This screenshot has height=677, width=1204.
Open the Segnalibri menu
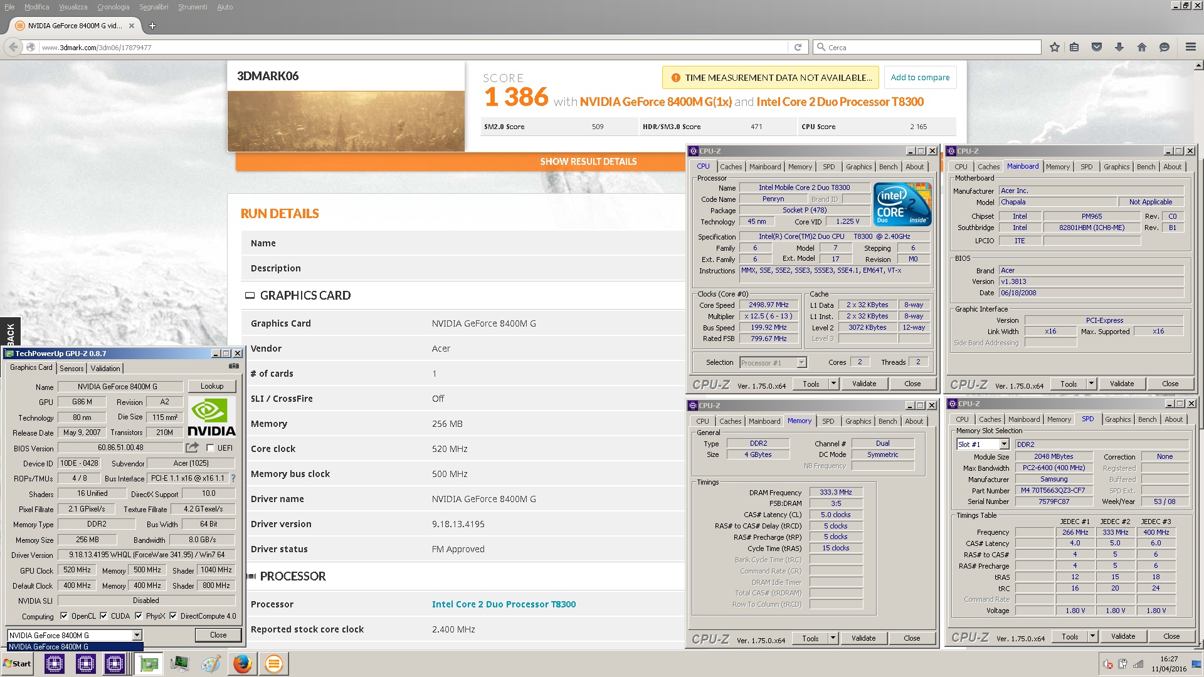[154, 7]
